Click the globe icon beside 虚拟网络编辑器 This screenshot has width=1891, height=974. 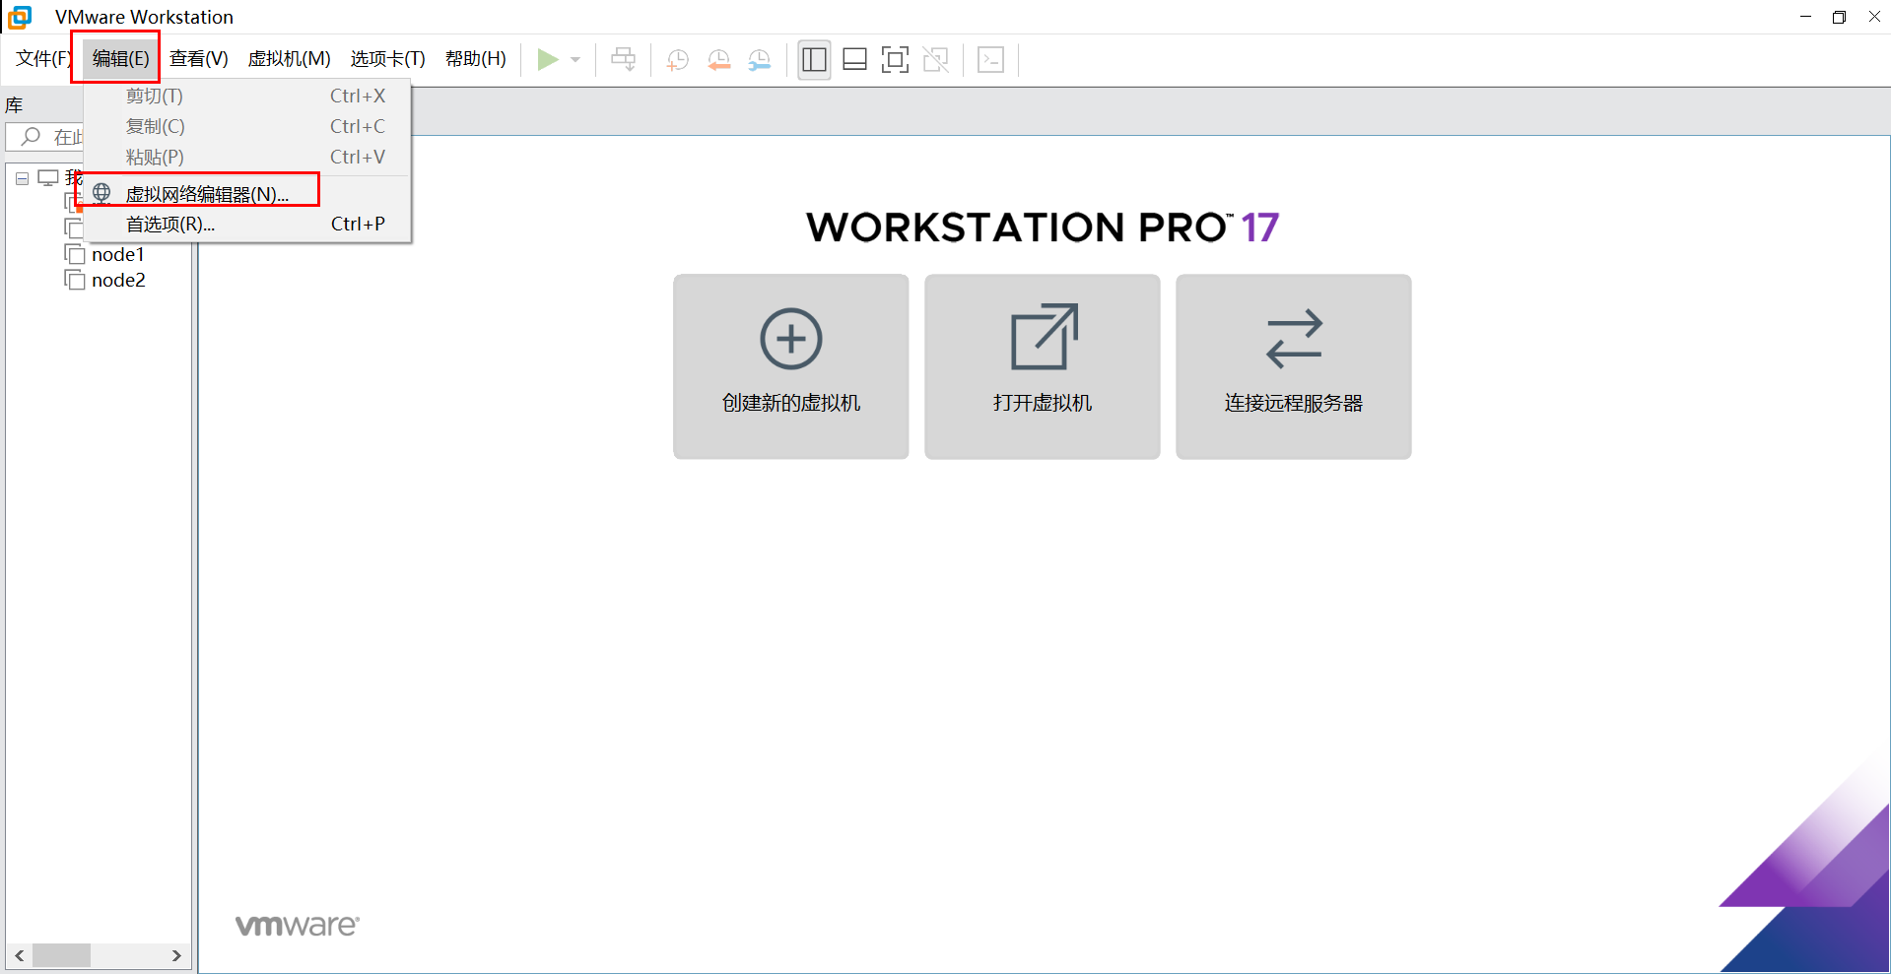[x=101, y=193]
